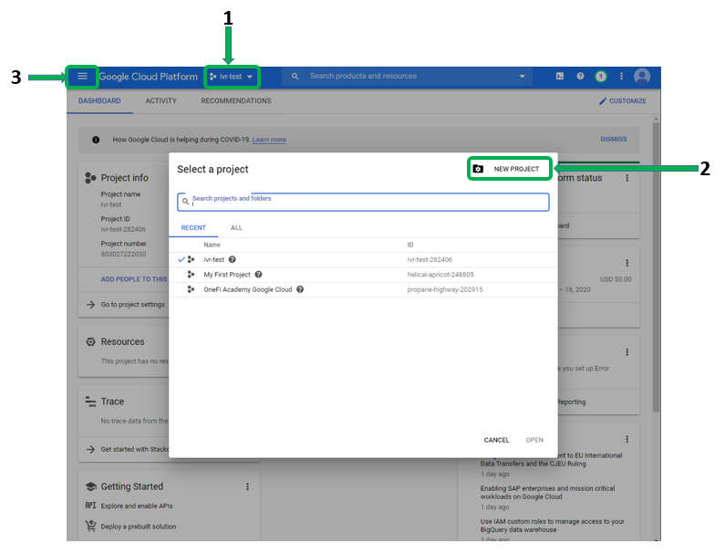Switch to the Activity tab
The height and width of the screenshot is (554, 725).
click(161, 101)
